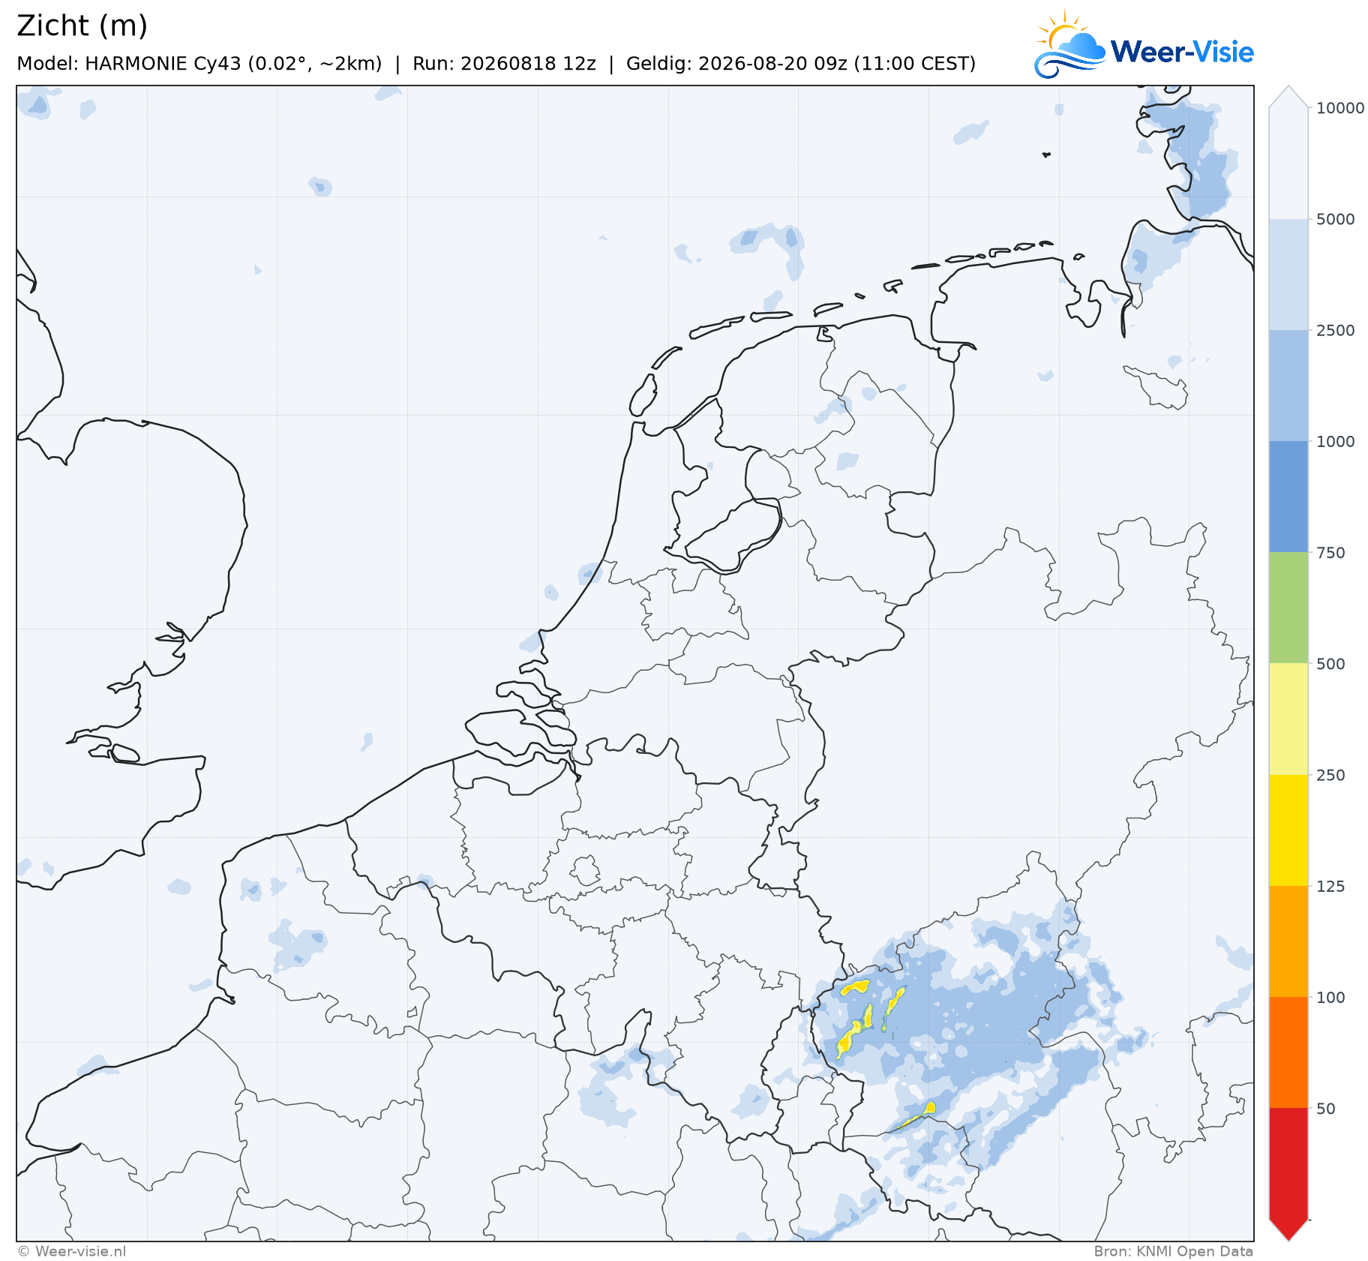Click the 10000 label on the legend
The image size is (1368, 1261).
click(x=1340, y=108)
